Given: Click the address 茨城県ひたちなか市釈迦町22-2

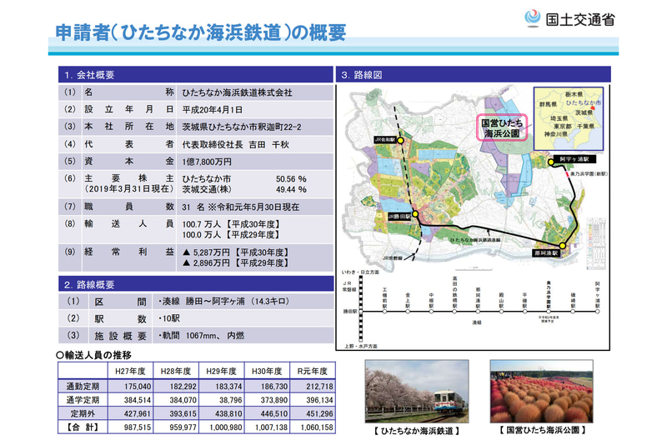Looking at the screenshot, I should pyautogui.click(x=242, y=127).
